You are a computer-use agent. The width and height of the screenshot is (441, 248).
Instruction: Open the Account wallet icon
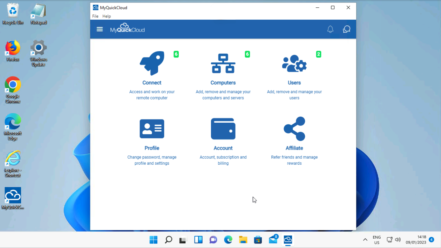click(x=223, y=129)
